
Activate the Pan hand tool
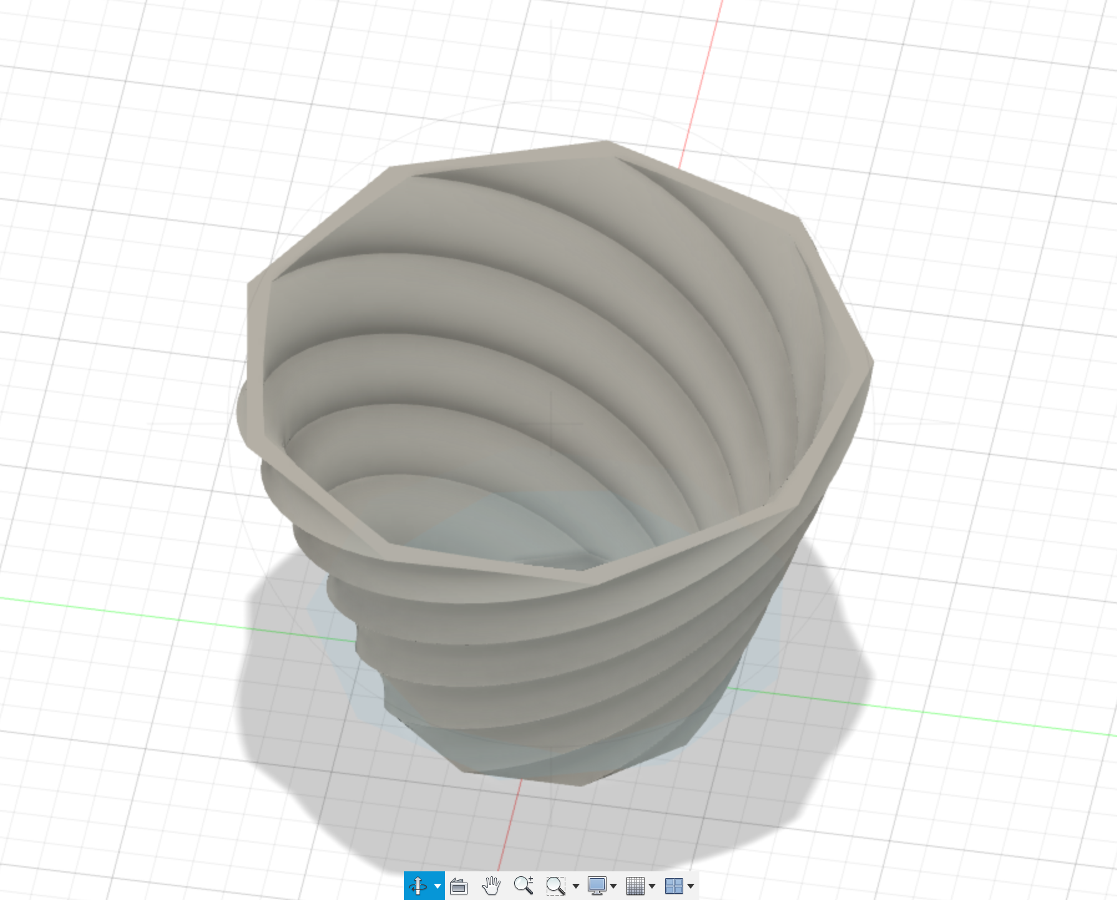pos(491,886)
